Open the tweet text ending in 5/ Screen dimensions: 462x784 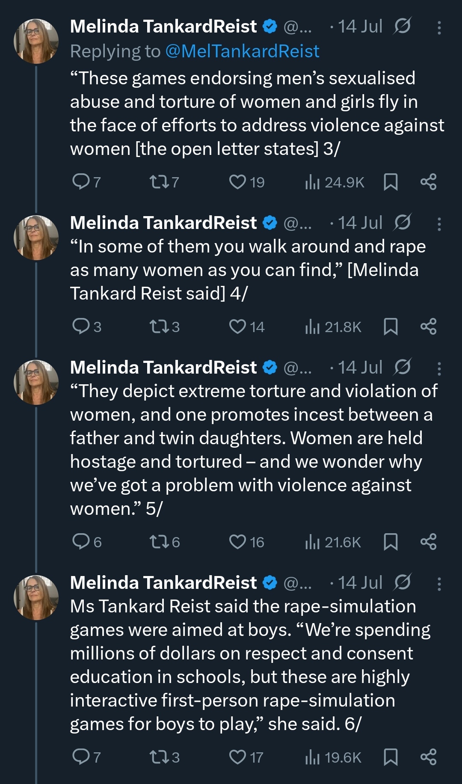click(x=252, y=449)
